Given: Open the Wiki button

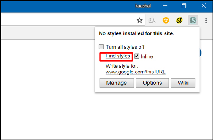Looking at the screenshot, I should [183, 83].
